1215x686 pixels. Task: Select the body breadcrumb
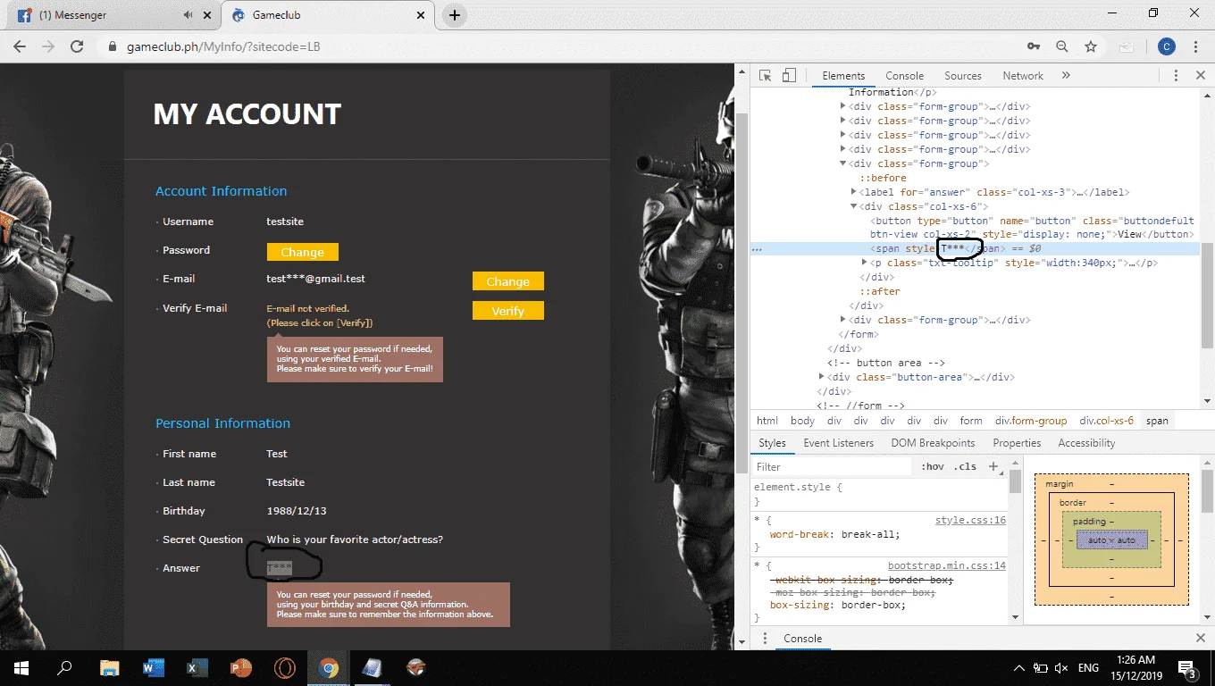tap(802, 421)
